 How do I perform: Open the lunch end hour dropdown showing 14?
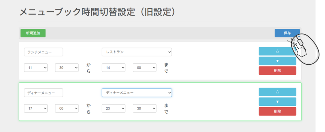[x=113, y=68]
